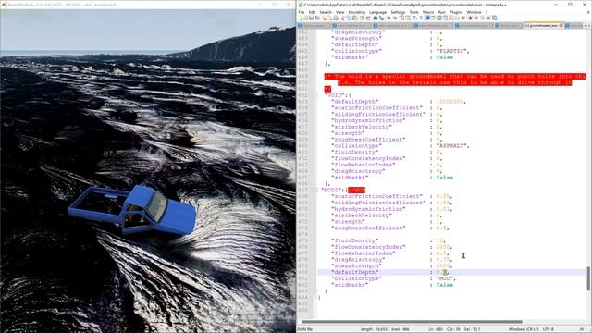Screen dimensions: 592x333
Task: Close the groundmodels.json tab
Action: point(561,26)
